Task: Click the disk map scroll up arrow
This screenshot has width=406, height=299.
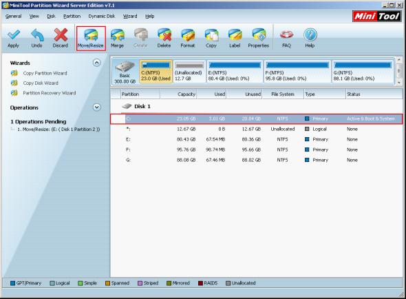Action: click(x=398, y=60)
